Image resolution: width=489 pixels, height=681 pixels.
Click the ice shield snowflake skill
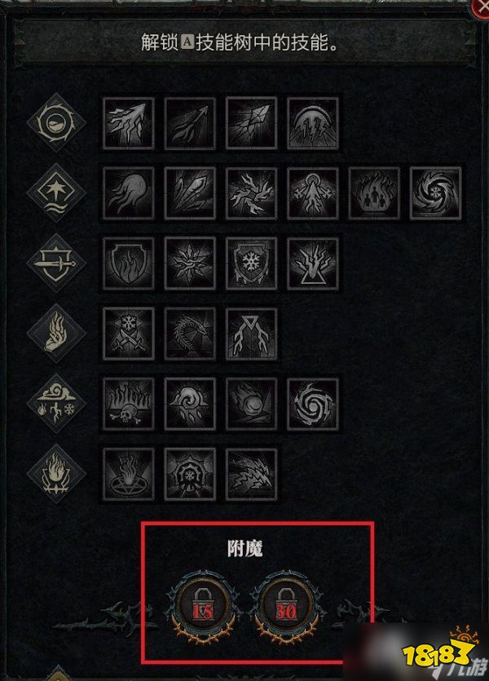[x=251, y=263]
